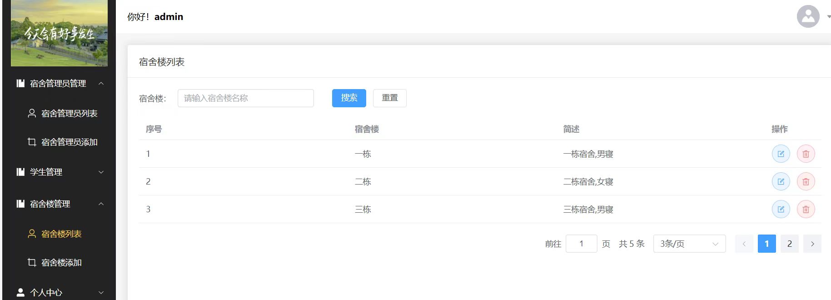Select the 学生管理 menu label

pyautogui.click(x=46, y=172)
